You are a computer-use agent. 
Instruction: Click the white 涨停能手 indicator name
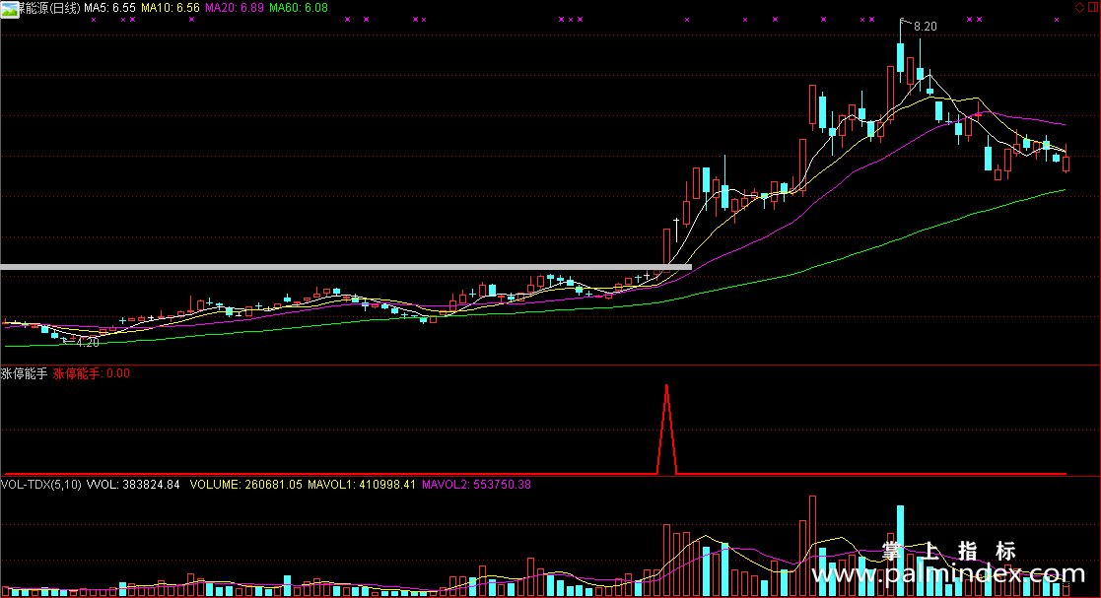pos(25,373)
